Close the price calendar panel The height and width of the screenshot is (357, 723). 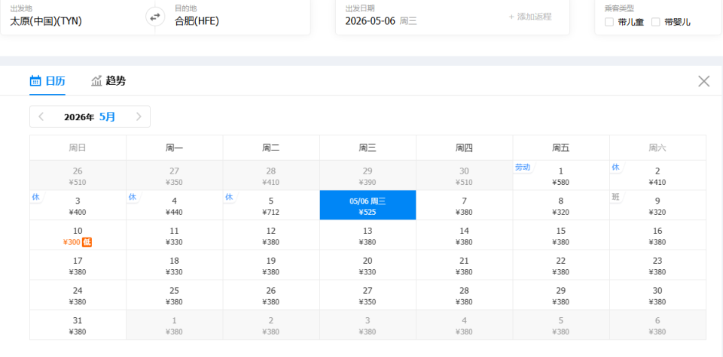tap(703, 81)
